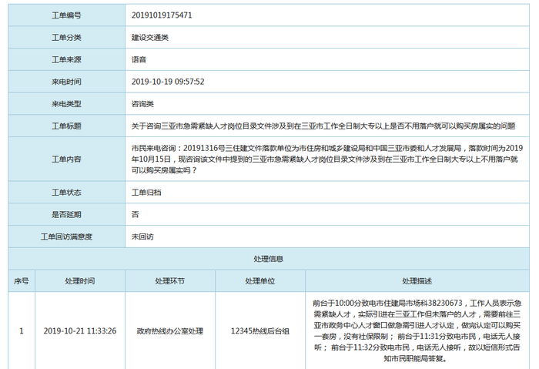Screen dimensions: 539x369
Task: Select the 工单编号 label cell
Action: point(67,15)
